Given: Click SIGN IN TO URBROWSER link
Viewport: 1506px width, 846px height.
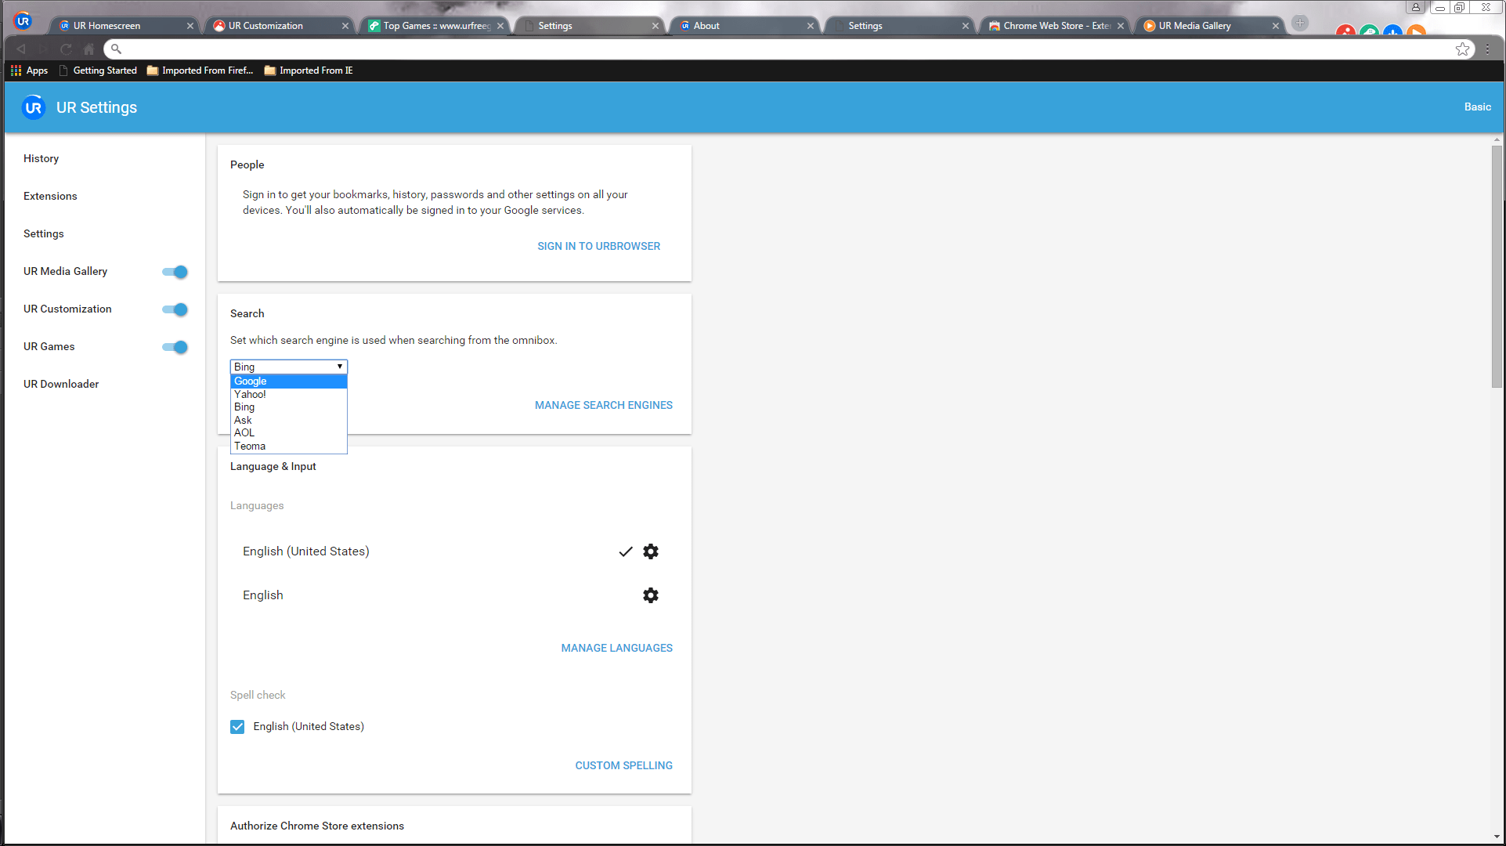Looking at the screenshot, I should [x=598, y=246].
